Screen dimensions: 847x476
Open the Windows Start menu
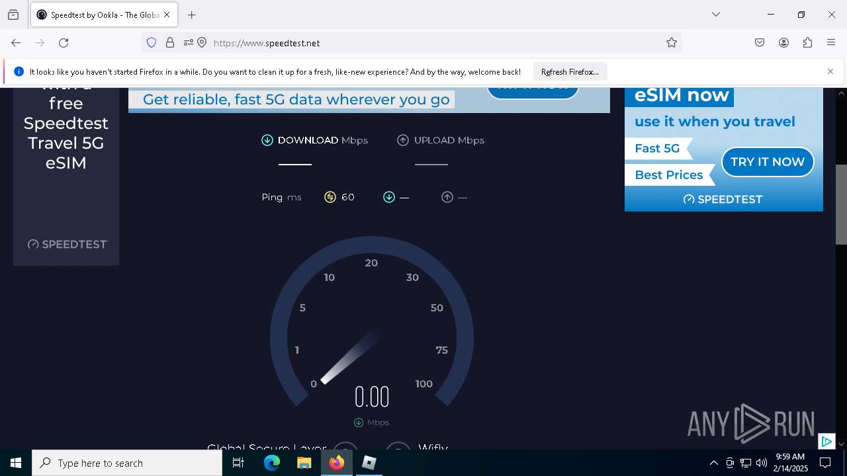pyautogui.click(x=16, y=463)
